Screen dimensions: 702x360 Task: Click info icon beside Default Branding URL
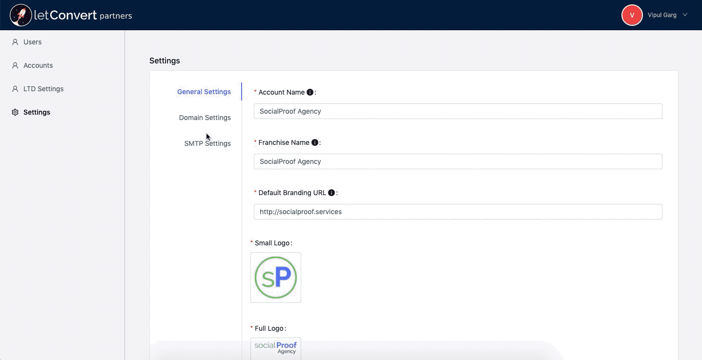(331, 193)
